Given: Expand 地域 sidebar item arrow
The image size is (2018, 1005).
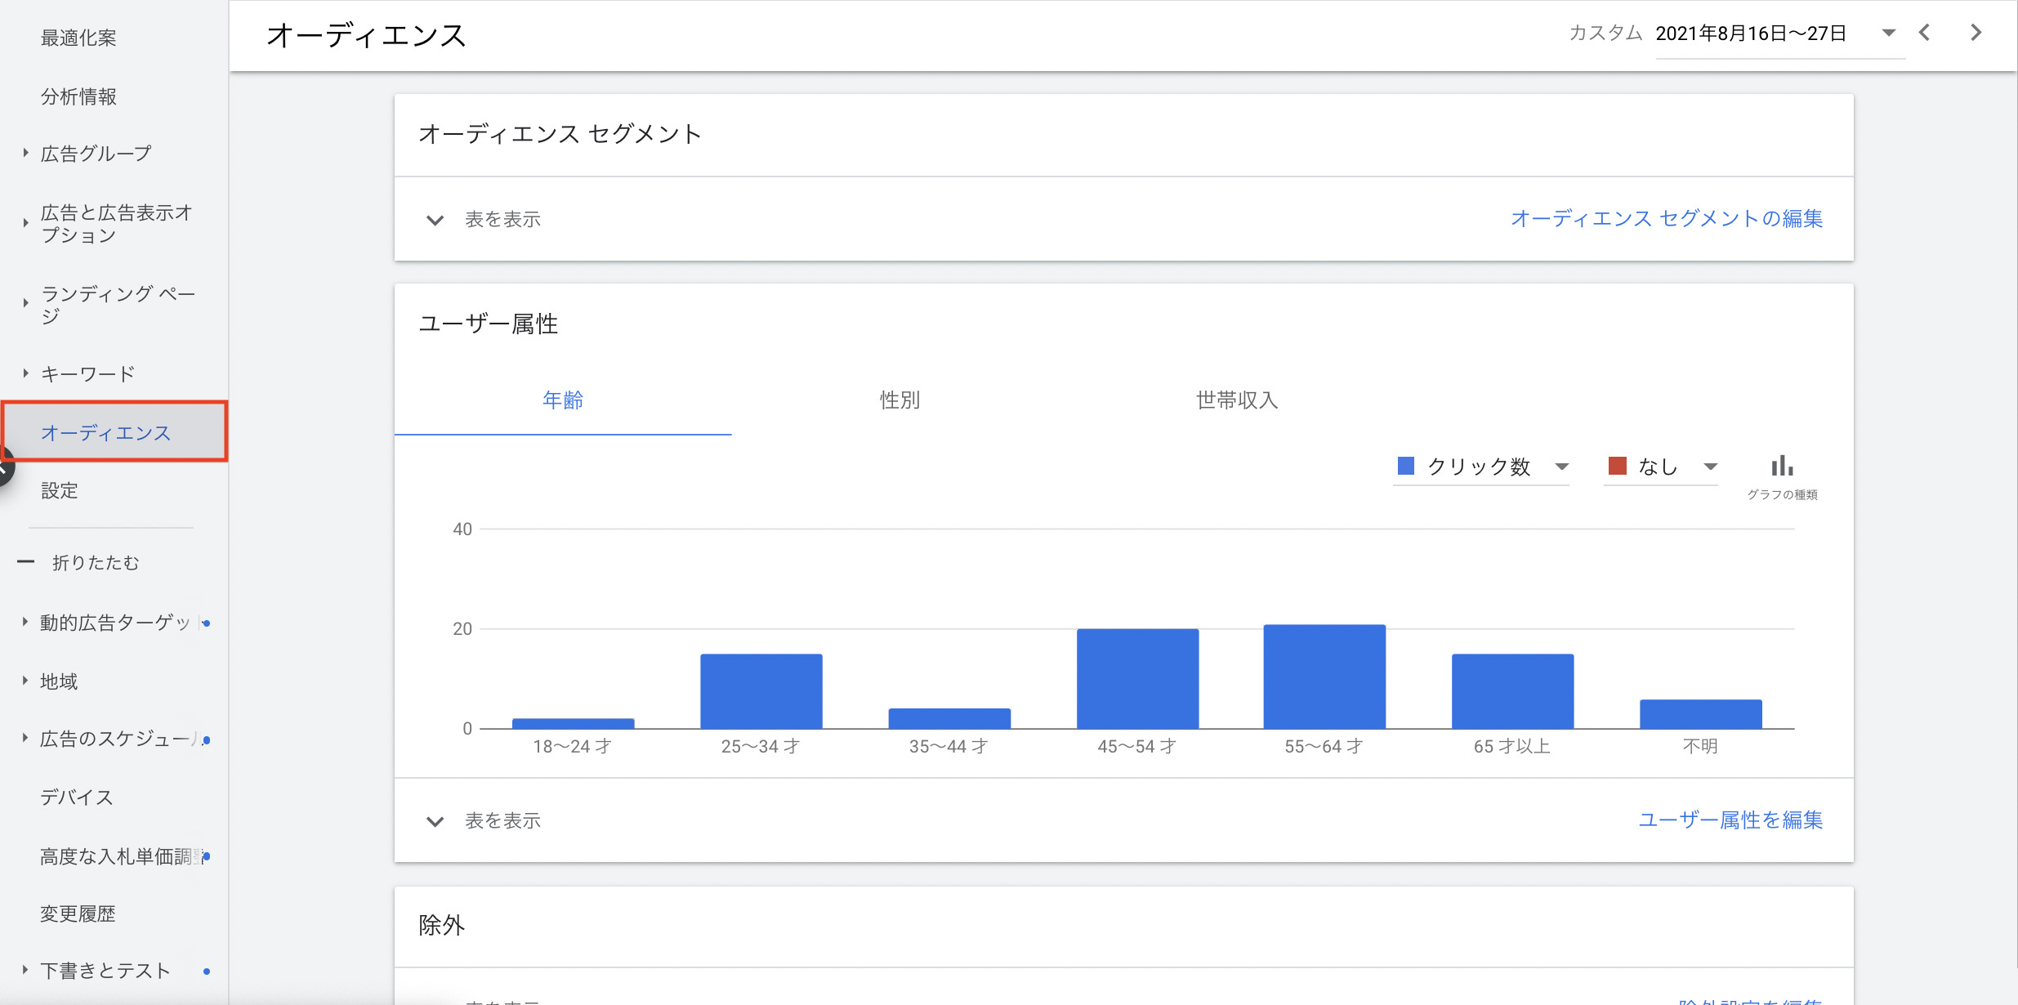Looking at the screenshot, I should (x=25, y=681).
